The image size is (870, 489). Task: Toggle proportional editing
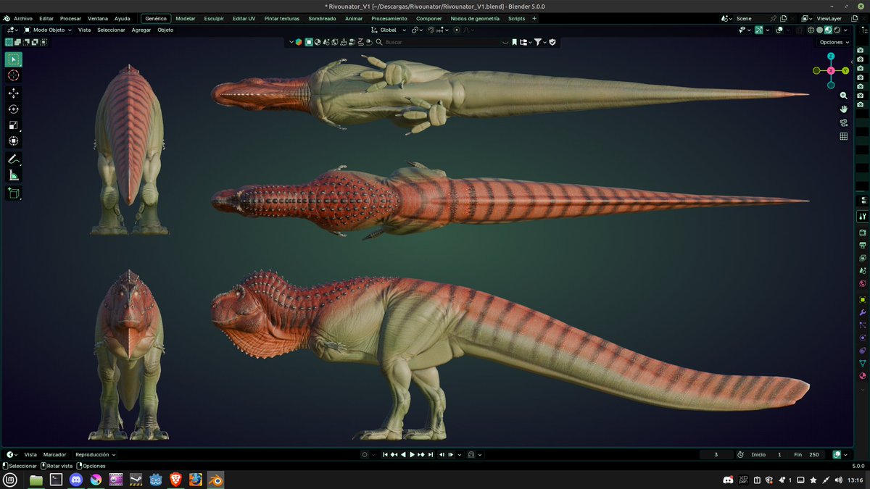click(x=456, y=30)
